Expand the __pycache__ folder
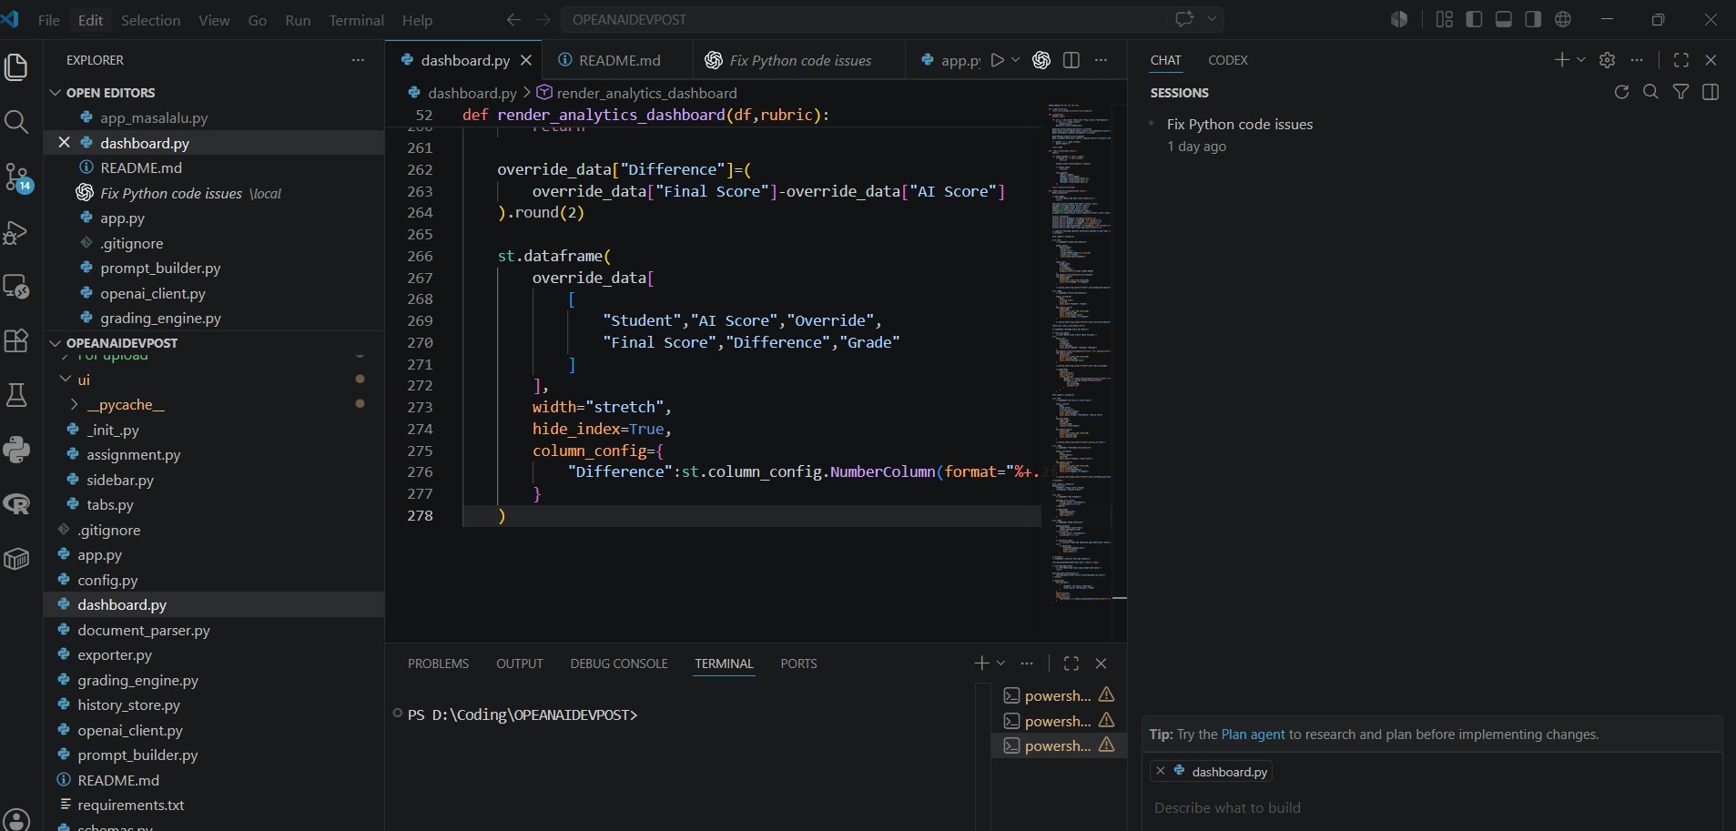The image size is (1736, 831). click(x=125, y=404)
